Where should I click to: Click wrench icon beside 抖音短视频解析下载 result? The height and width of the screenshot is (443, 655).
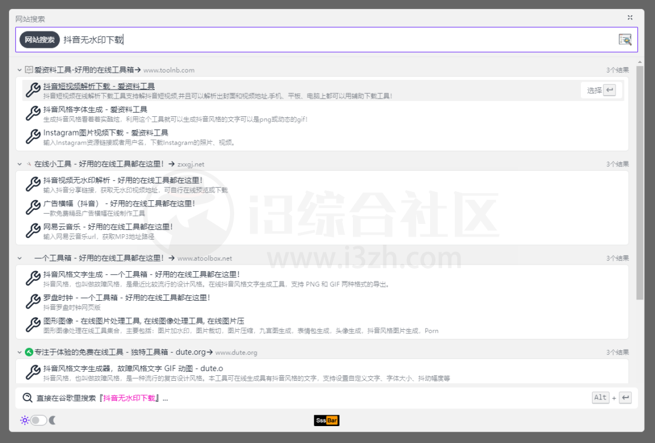tap(33, 90)
